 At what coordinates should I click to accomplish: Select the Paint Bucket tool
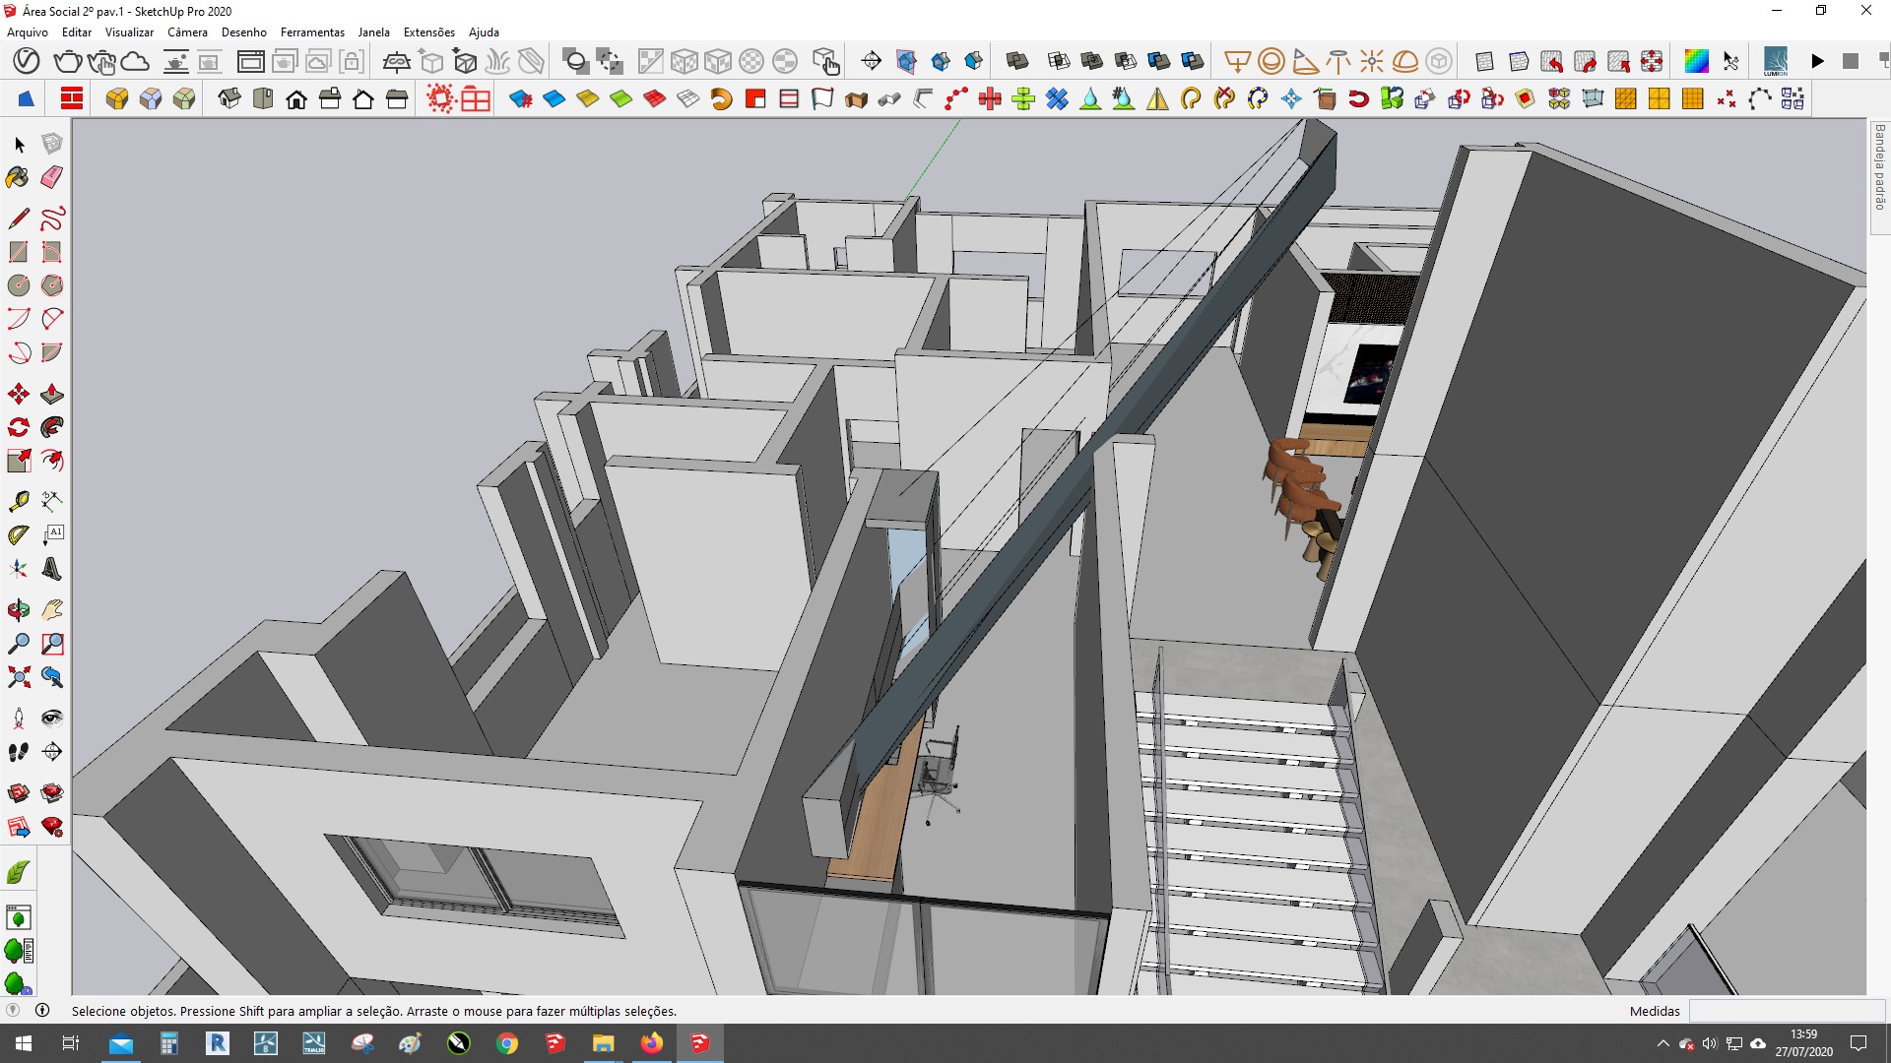pos(18,177)
